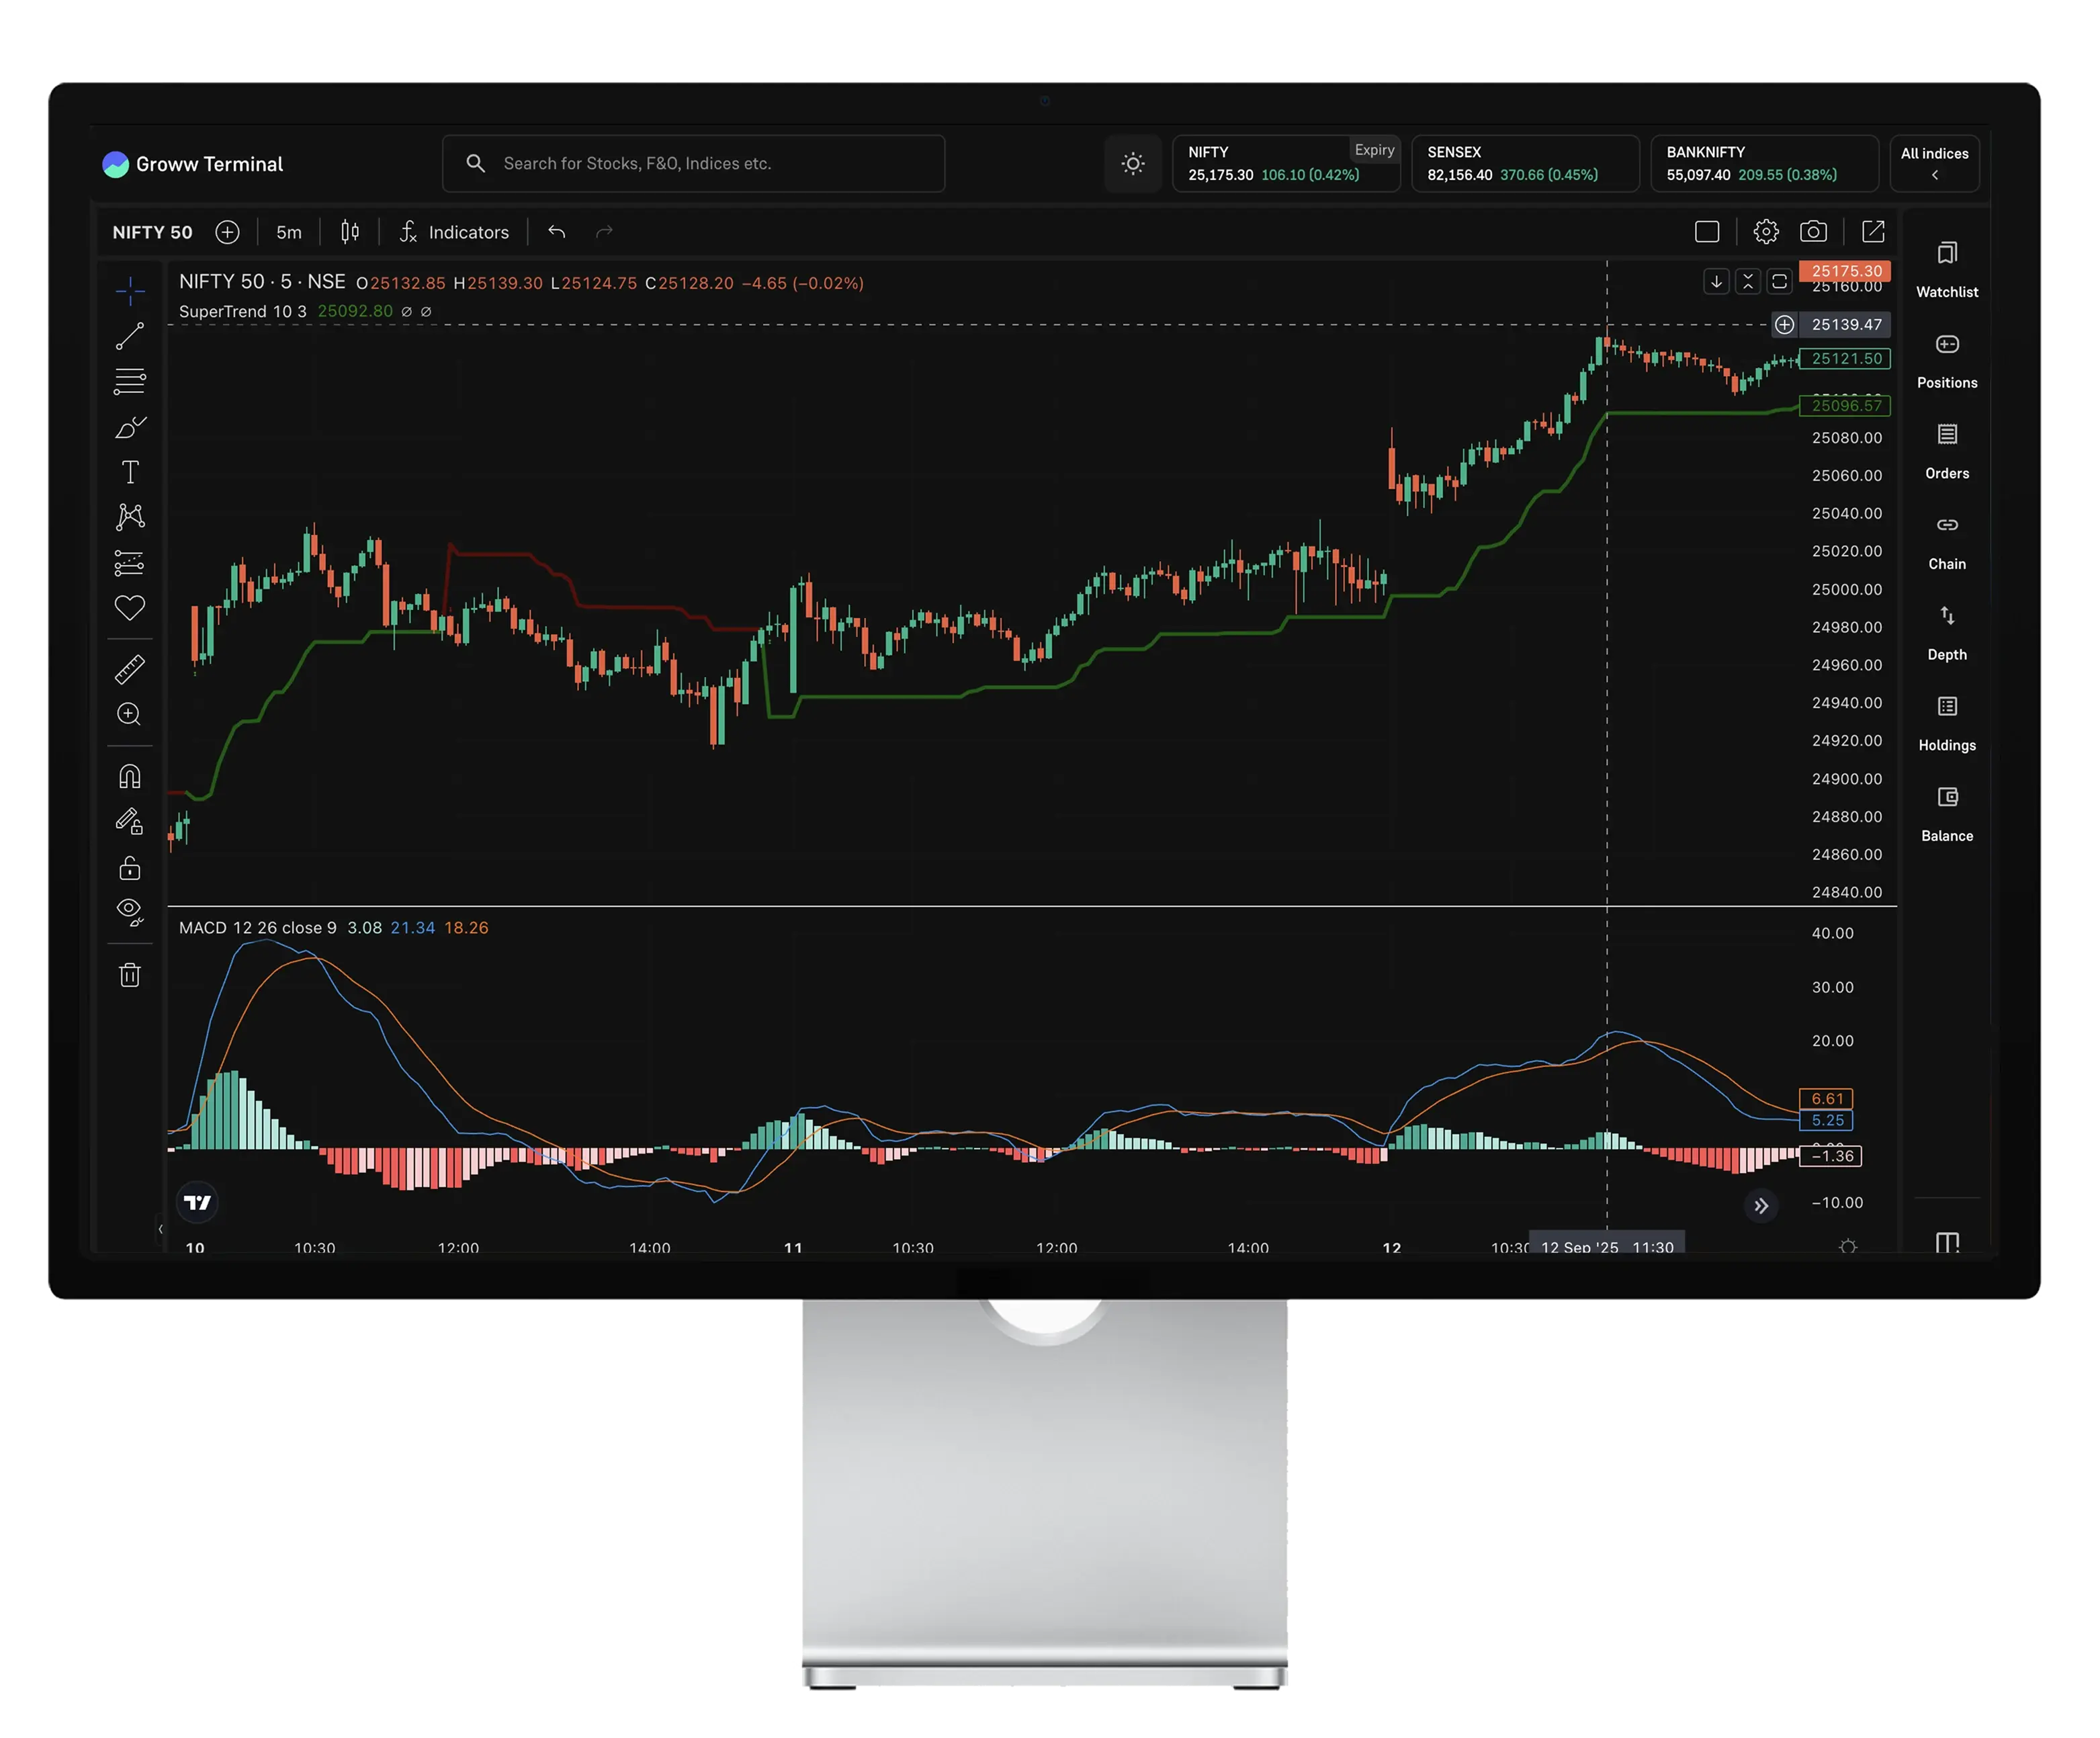This screenshot has width=2100, height=1738.
Task: Open the candlestick chart type dropdown
Action: coord(350,232)
